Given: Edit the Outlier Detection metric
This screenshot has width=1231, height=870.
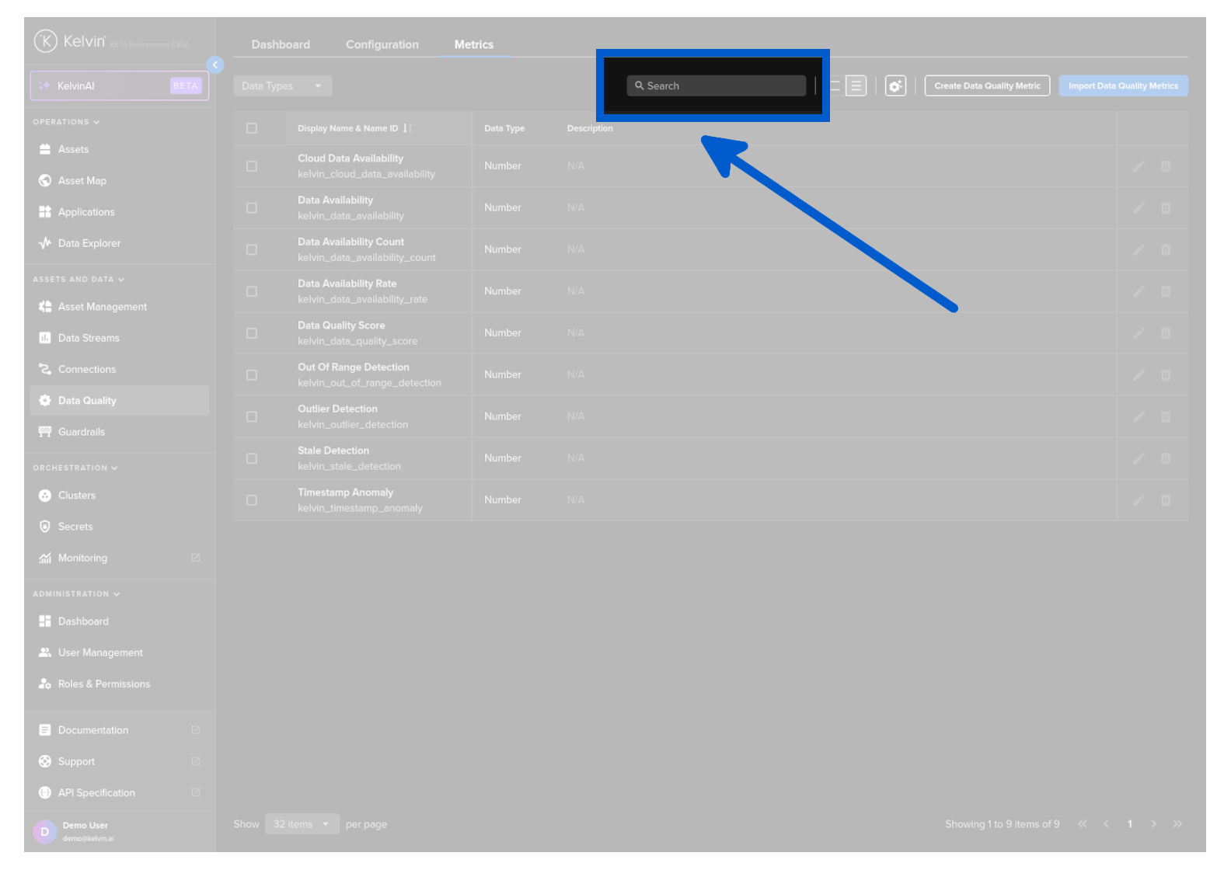Looking at the screenshot, I should (1138, 417).
